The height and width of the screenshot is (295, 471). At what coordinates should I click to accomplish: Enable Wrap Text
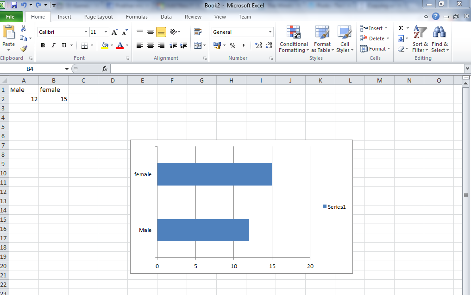[198, 32]
